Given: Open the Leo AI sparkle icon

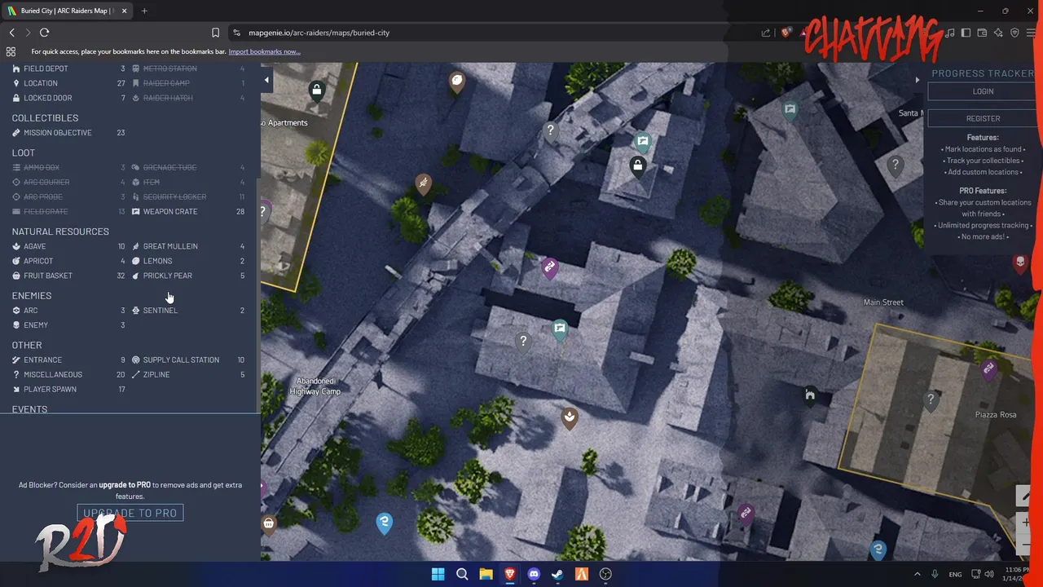Looking at the screenshot, I should click(998, 33).
